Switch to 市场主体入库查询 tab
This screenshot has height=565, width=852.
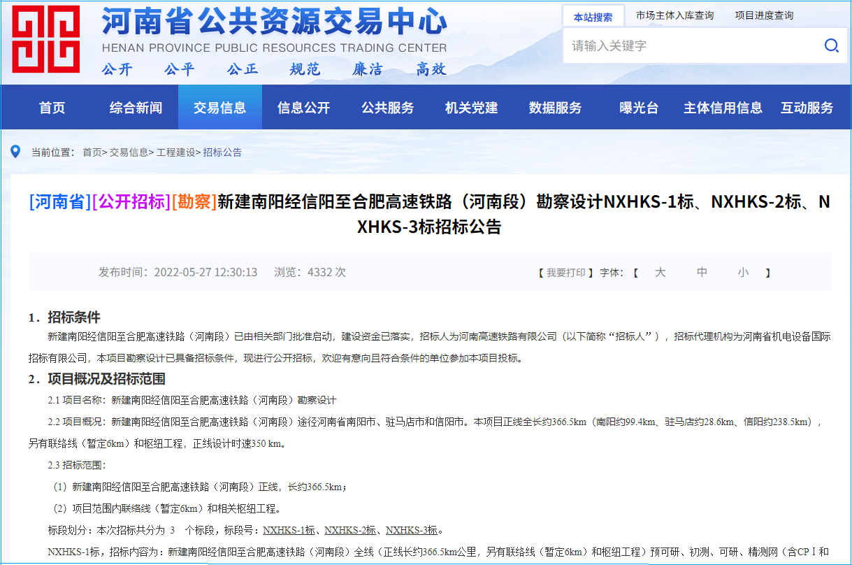pos(674,15)
